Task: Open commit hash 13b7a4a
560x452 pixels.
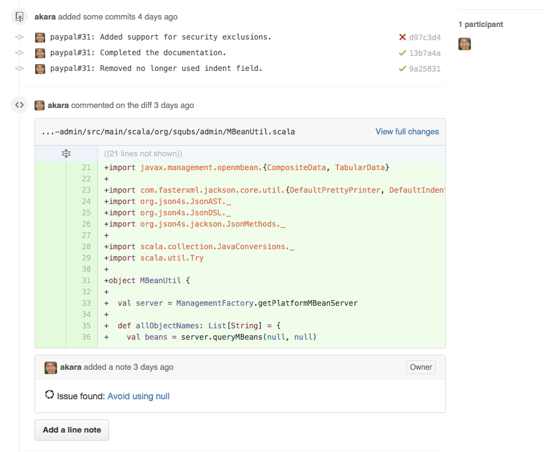Action: (425, 53)
